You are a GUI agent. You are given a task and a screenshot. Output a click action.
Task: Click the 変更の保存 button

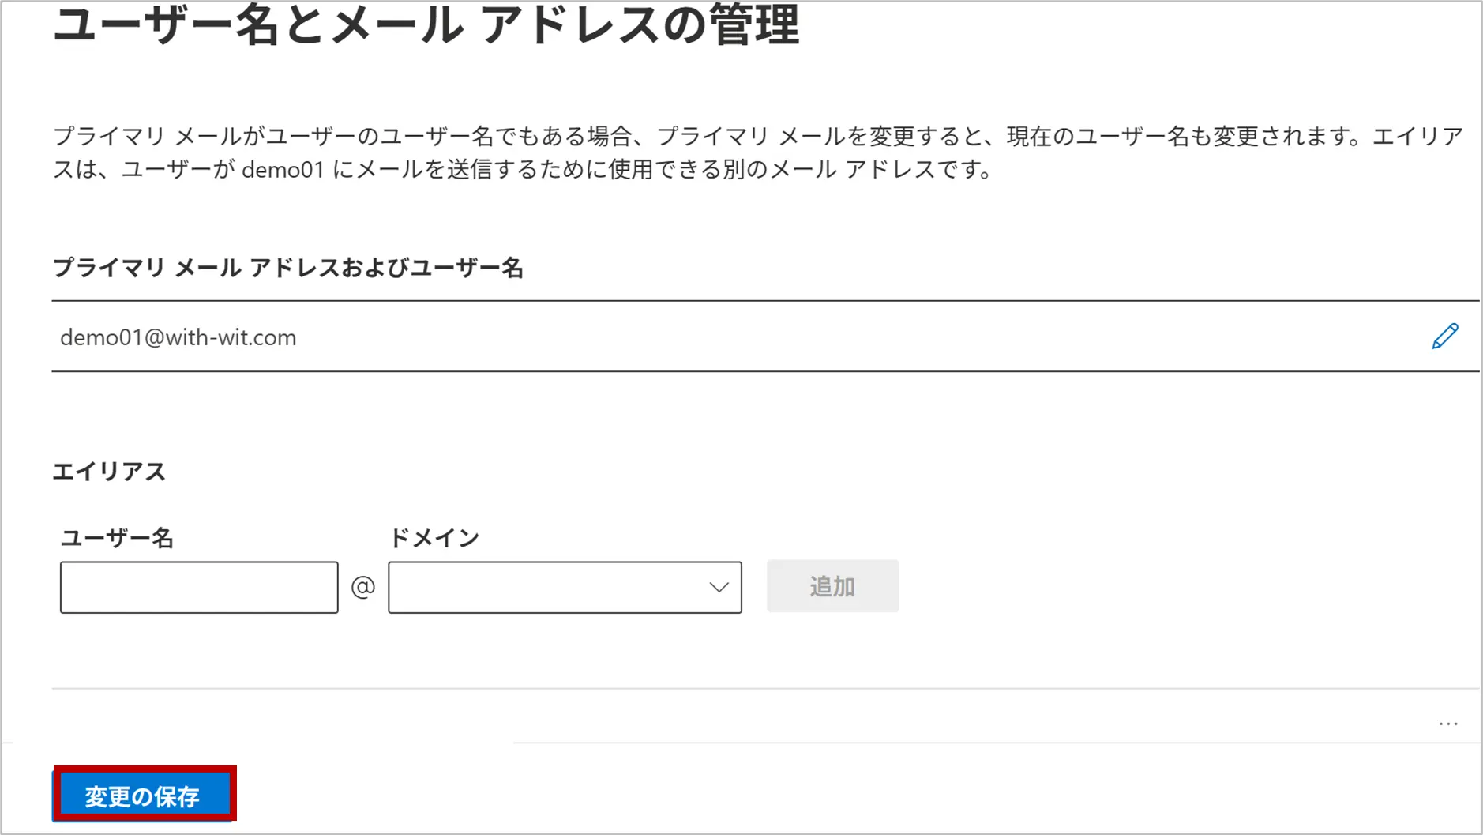coord(144,796)
